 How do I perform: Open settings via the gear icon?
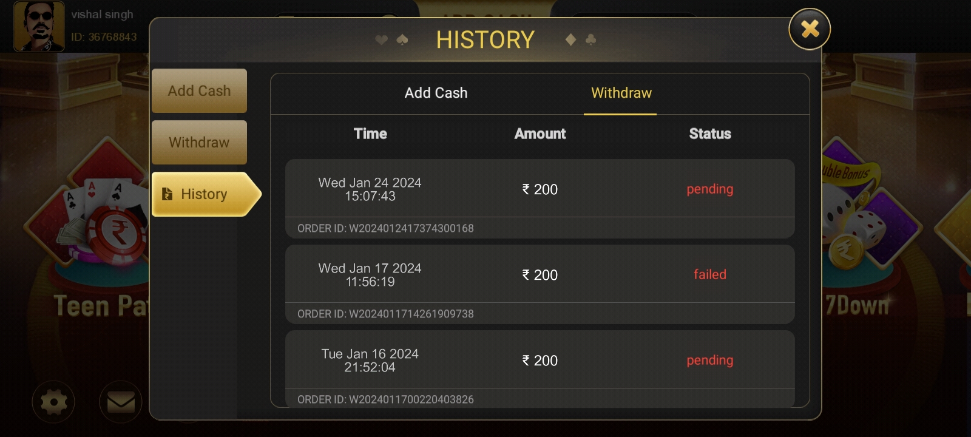click(x=53, y=402)
